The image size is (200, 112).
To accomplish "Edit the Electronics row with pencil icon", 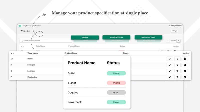I will pos(170,77).
